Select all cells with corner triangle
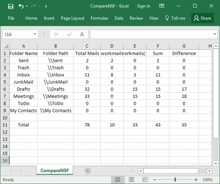Viewport: 220px width, 184px height. pyautogui.click(x=6, y=46)
